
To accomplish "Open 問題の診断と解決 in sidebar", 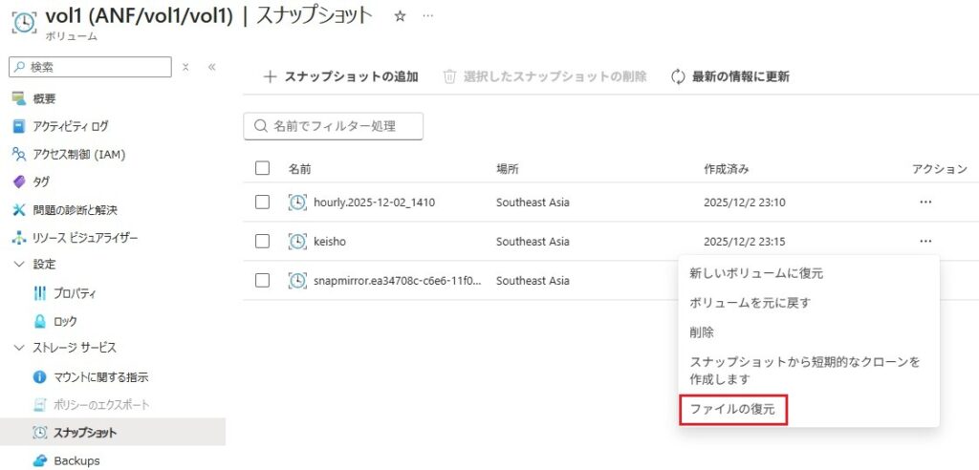I will click(75, 209).
